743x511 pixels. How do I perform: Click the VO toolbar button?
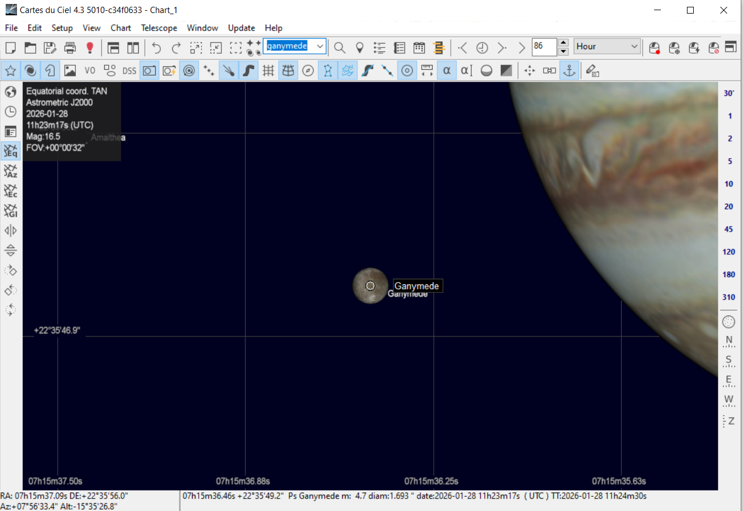90,70
